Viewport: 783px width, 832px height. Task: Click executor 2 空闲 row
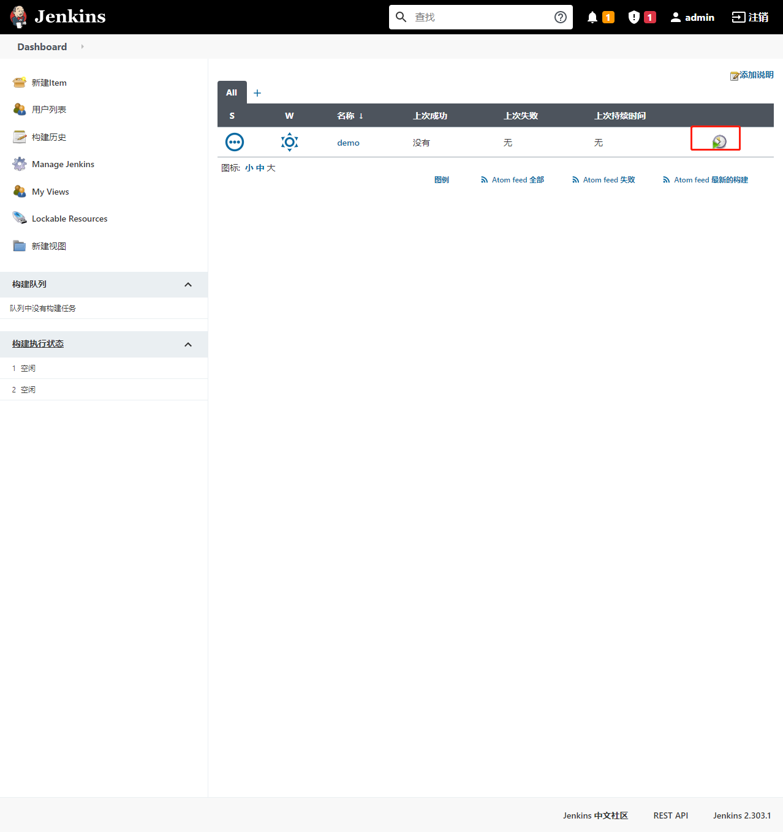104,389
